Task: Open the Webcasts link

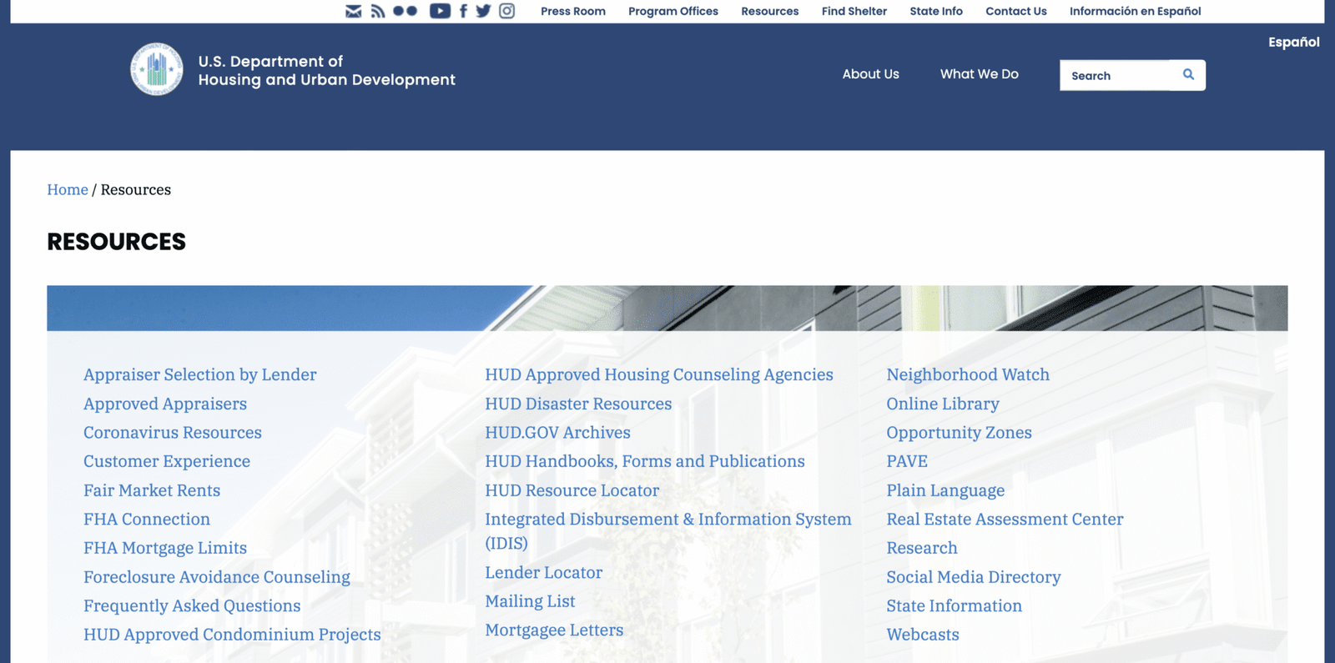Action: tap(923, 635)
